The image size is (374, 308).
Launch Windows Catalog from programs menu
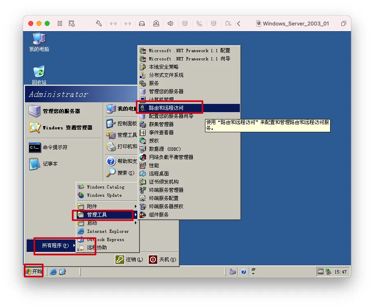[x=107, y=187]
